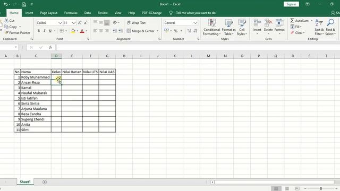Click the Decrease Indent icon
Image resolution: width=340 pixels, height=191 pixels.
point(115,31)
